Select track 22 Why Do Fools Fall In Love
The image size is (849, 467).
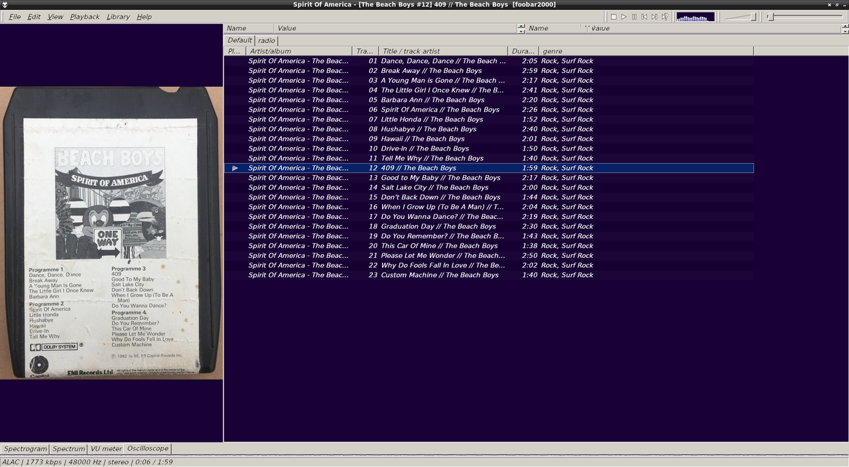[x=489, y=265]
